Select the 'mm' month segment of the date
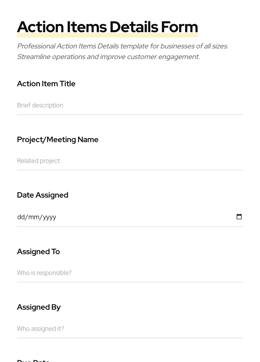This screenshot has height=362, width=260. pos(34,217)
